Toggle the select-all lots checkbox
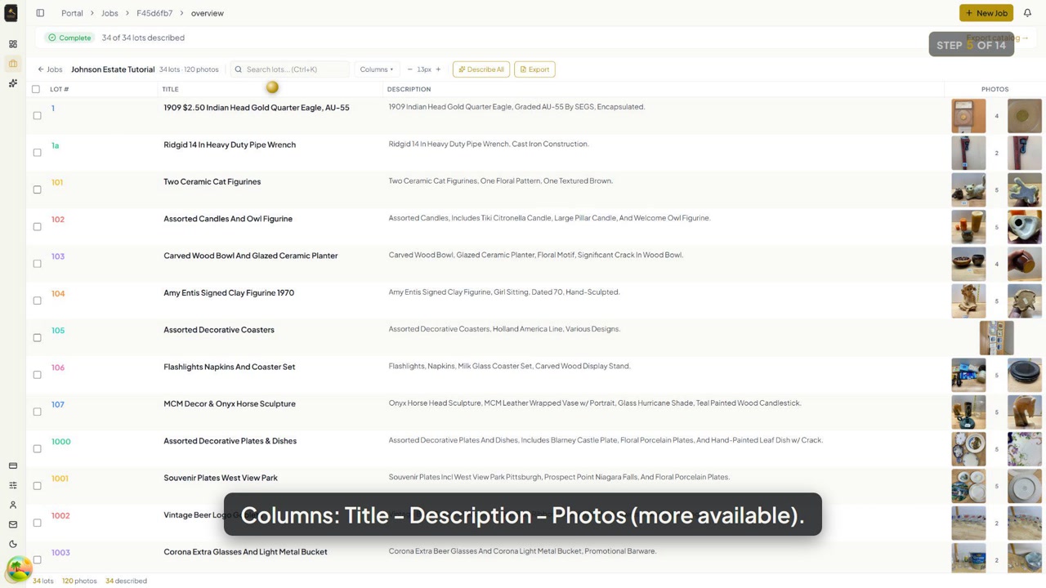The width and height of the screenshot is (1046, 588). (36, 89)
